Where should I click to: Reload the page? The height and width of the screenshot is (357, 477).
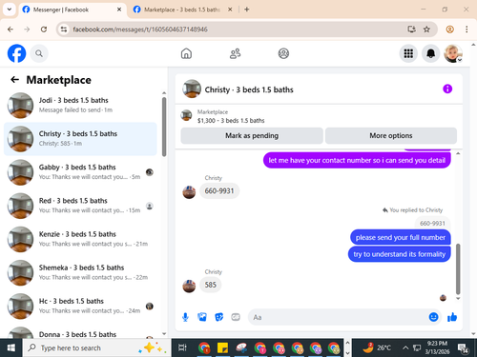44,30
